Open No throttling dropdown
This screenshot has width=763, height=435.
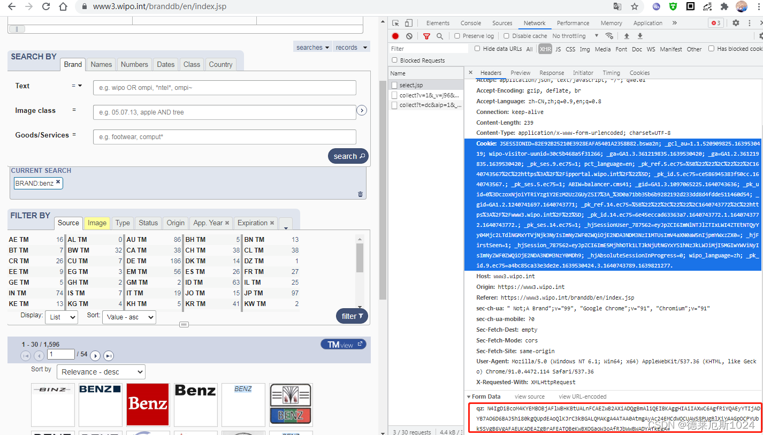(x=575, y=36)
